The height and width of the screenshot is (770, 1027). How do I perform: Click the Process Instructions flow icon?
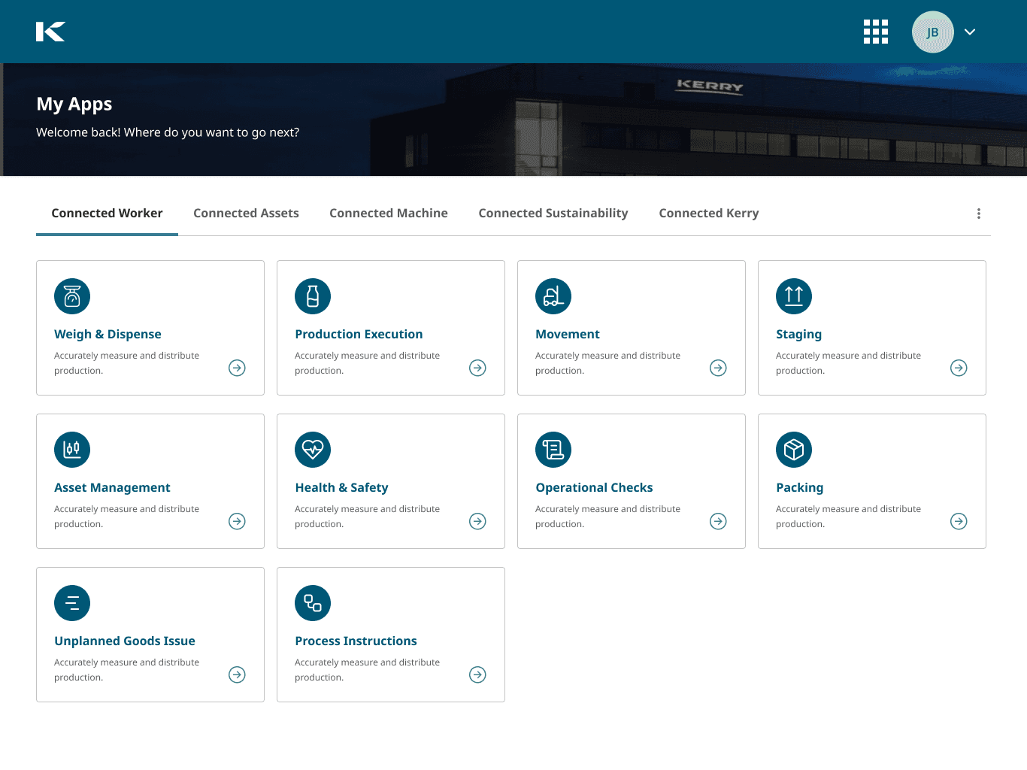tap(313, 603)
